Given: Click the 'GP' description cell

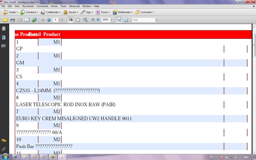Looking at the screenshot, I should click(x=19, y=49).
